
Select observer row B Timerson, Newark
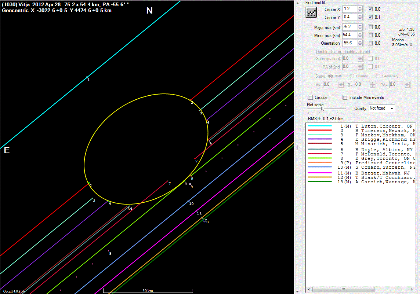[361, 131]
